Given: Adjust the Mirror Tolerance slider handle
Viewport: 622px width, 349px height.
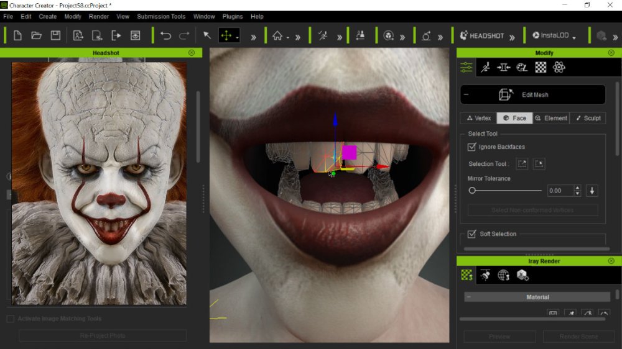Looking at the screenshot, I should (472, 191).
